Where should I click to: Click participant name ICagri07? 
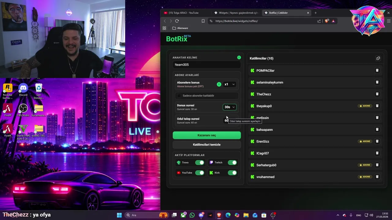click(x=263, y=153)
